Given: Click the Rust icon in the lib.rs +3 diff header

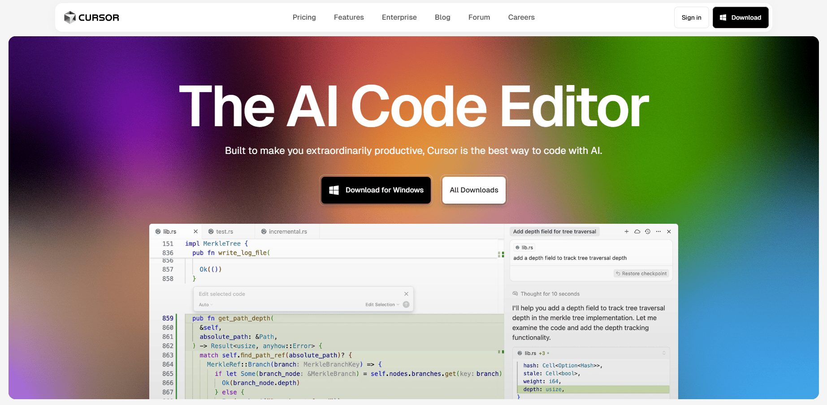Looking at the screenshot, I should click(x=520, y=353).
